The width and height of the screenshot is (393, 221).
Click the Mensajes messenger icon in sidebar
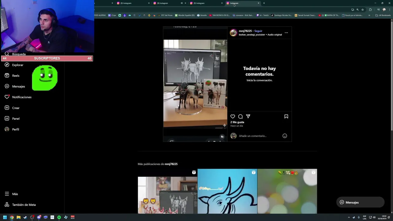click(x=7, y=86)
